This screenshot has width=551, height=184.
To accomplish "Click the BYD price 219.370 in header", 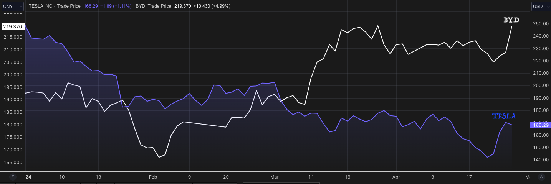I will point(182,7).
